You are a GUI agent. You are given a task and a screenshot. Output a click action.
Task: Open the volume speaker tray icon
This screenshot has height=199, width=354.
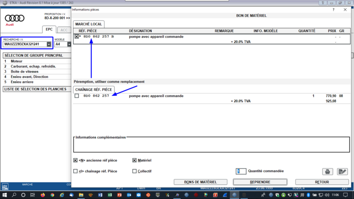(327, 195)
